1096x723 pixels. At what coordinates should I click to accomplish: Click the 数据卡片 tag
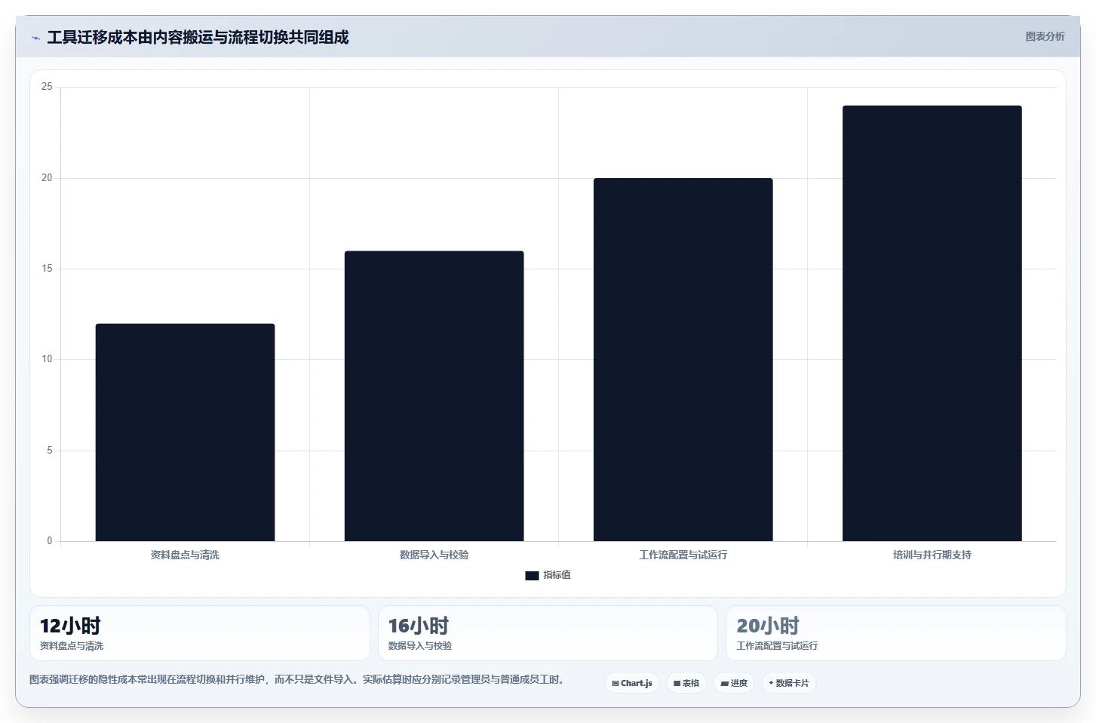[789, 683]
